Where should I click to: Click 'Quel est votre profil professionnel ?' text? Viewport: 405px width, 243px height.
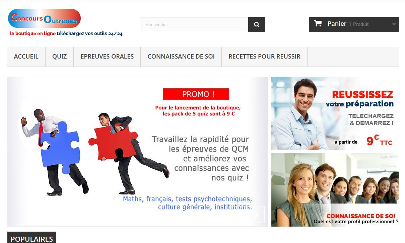coord(356,222)
